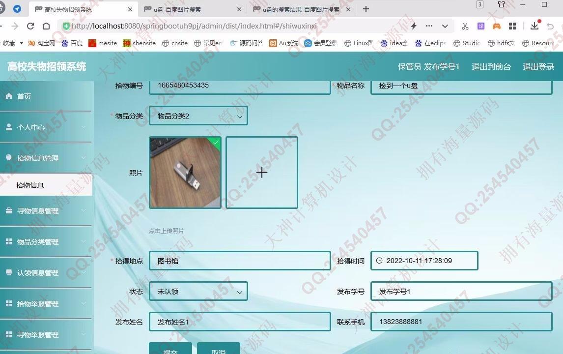The image size is (563, 354).
Task: Close the u盘_百度图片搜索 tab
Action: (x=239, y=10)
